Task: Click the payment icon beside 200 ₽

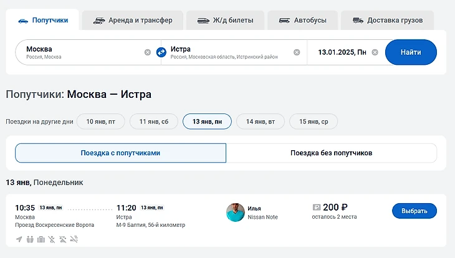Action: coord(316,208)
